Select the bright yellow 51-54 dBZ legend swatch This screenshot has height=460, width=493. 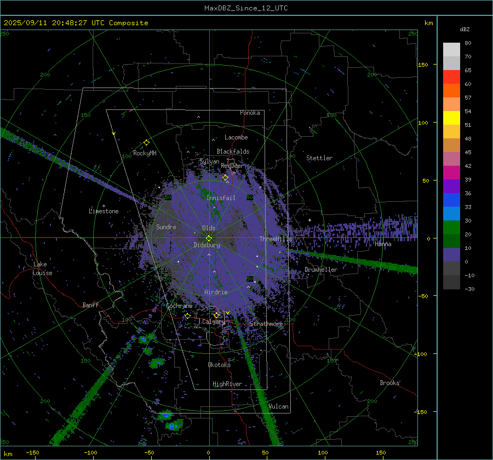click(x=451, y=118)
